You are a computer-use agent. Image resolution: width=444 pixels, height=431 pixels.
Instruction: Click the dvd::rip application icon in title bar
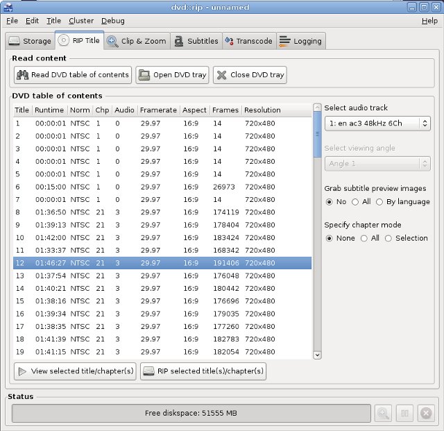coord(8,7)
